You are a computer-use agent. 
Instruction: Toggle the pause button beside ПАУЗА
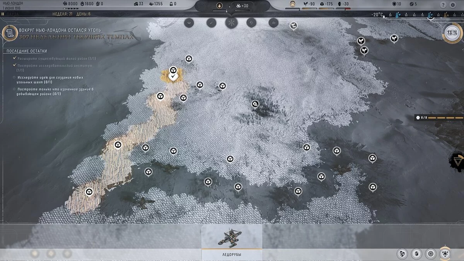click(3, 14)
